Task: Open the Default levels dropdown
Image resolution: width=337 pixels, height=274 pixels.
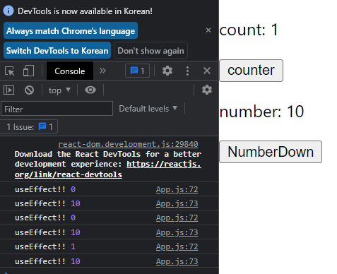Action: tap(148, 109)
